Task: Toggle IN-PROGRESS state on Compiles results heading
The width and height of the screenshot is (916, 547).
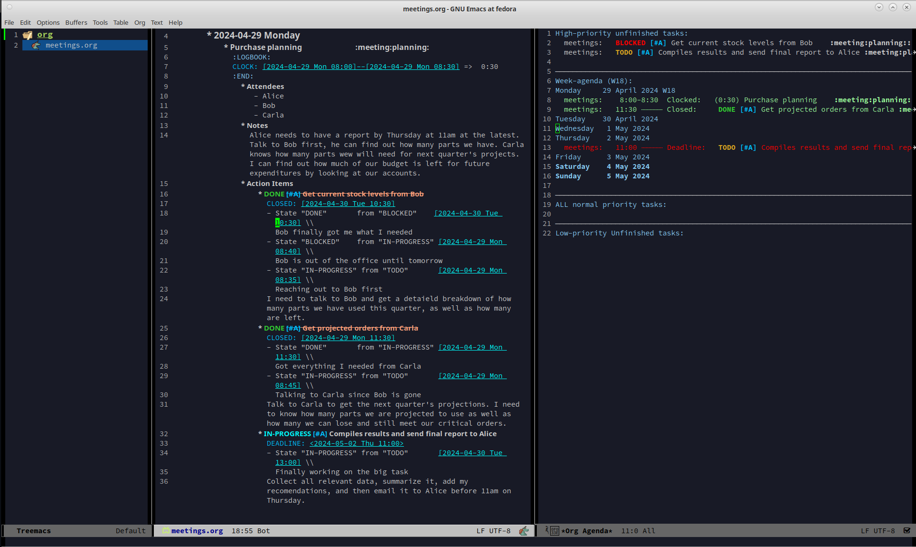Action: pos(287,434)
